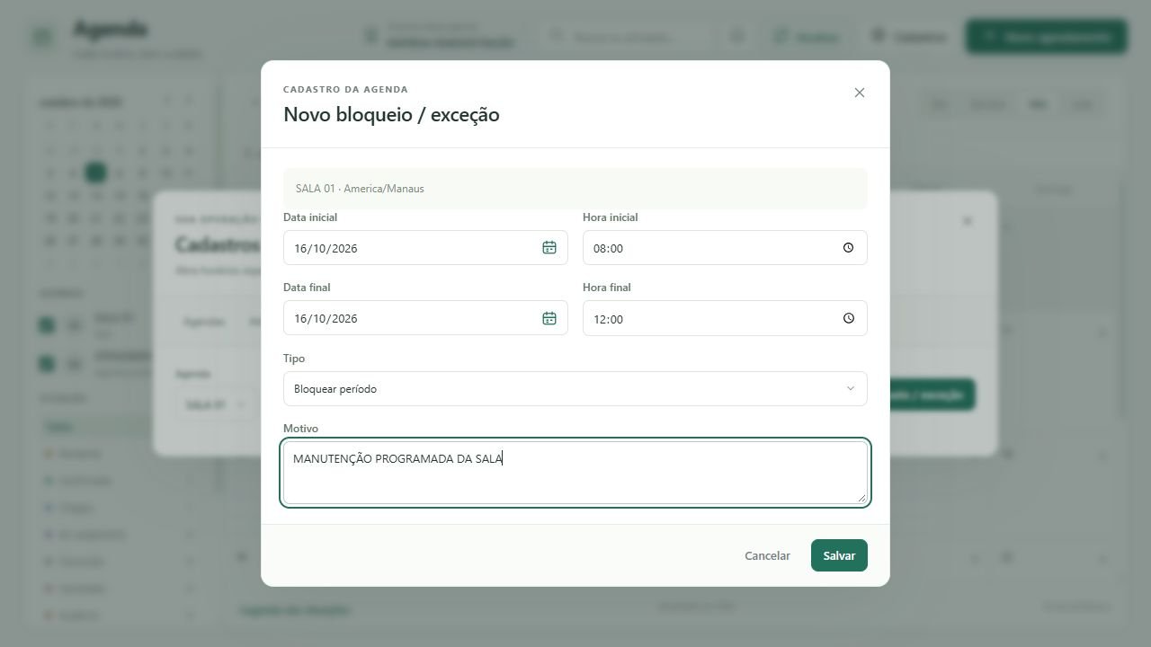Open calendar picker for Data inicial
1151x647 pixels.
click(549, 248)
